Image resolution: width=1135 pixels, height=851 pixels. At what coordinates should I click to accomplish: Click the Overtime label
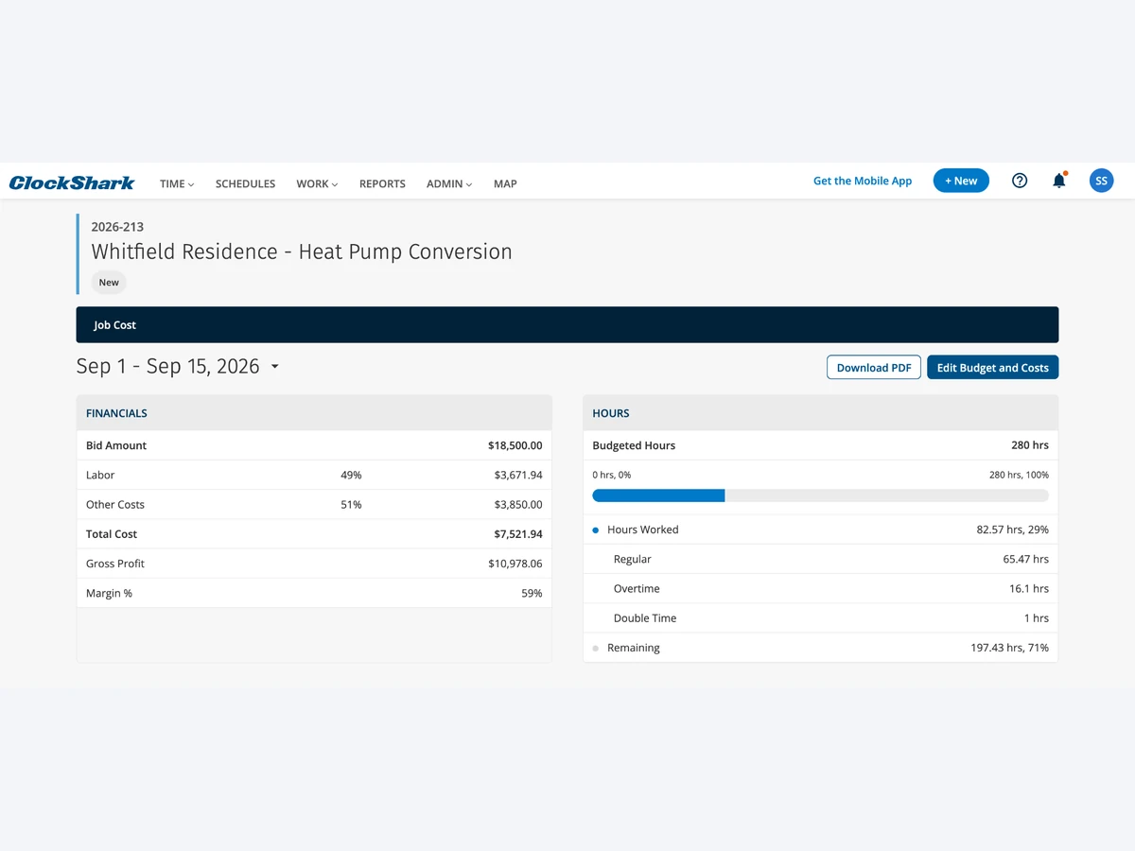click(x=637, y=588)
